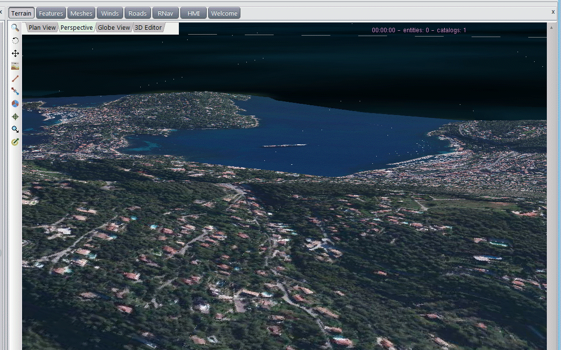Open the Roads section
The width and height of the screenshot is (561, 350).
(137, 13)
